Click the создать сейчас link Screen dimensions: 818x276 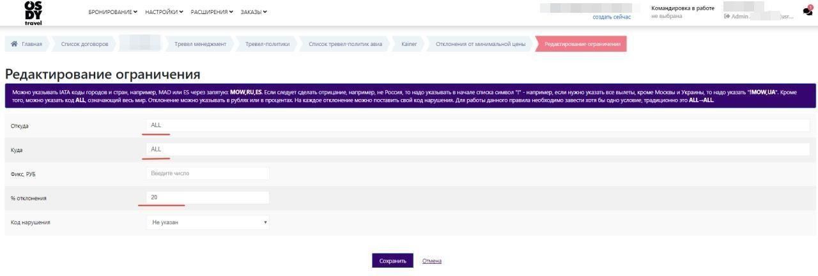point(612,17)
